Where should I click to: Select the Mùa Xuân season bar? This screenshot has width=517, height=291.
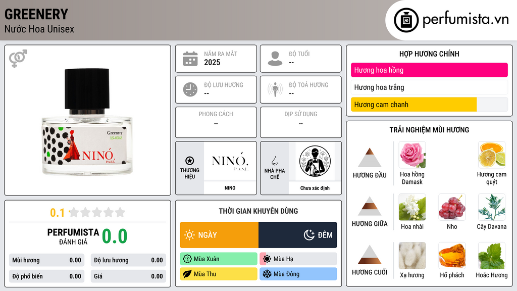(x=219, y=259)
